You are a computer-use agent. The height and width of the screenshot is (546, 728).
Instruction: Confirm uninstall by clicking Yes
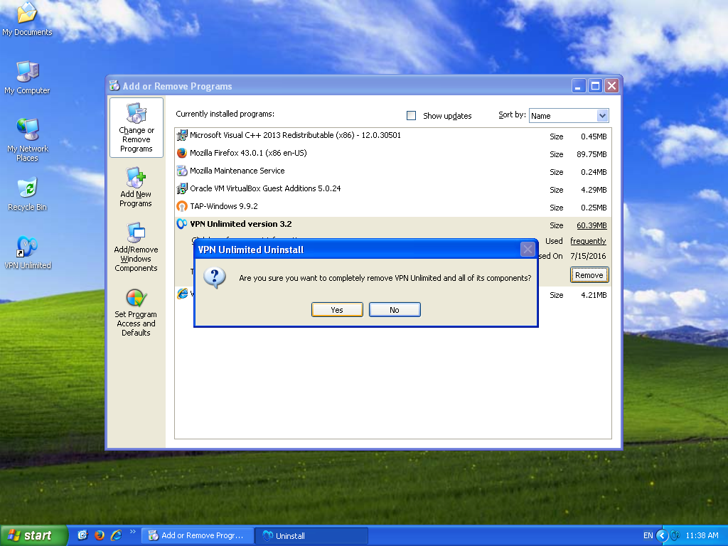point(337,310)
